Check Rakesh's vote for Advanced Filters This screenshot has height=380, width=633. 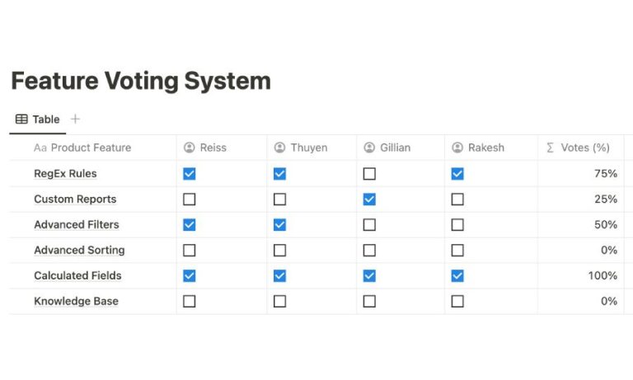pyautogui.click(x=457, y=224)
